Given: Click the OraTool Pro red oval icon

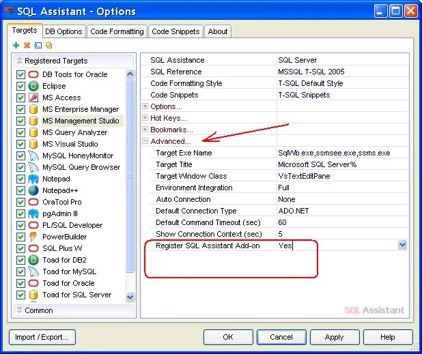Looking at the screenshot, I should click(x=33, y=202).
